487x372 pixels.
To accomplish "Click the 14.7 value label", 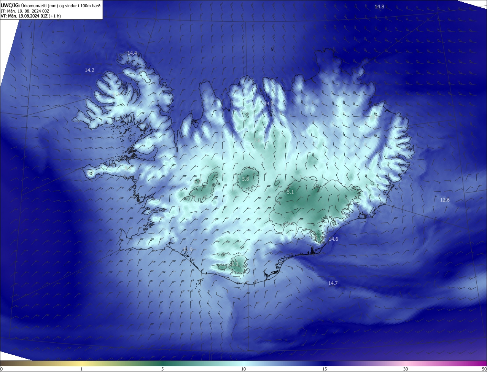I will pyautogui.click(x=333, y=283).
